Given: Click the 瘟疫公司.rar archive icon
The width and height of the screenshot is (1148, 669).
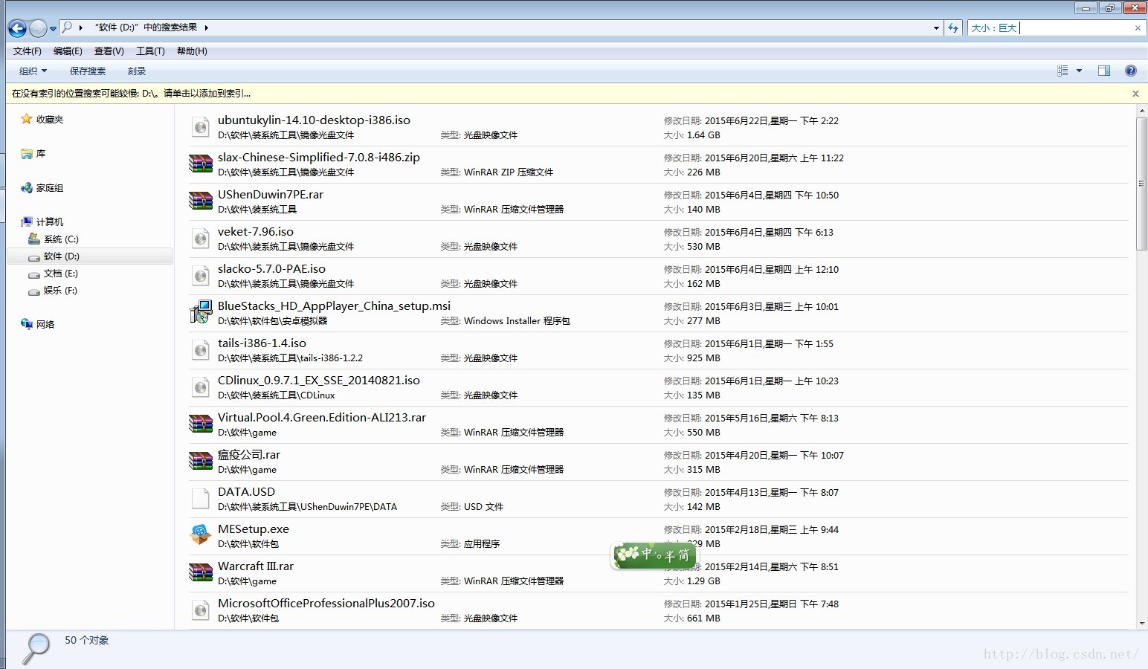Looking at the screenshot, I should (200, 462).
